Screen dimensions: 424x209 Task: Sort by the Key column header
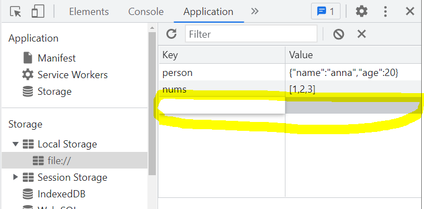pos(221,55)
